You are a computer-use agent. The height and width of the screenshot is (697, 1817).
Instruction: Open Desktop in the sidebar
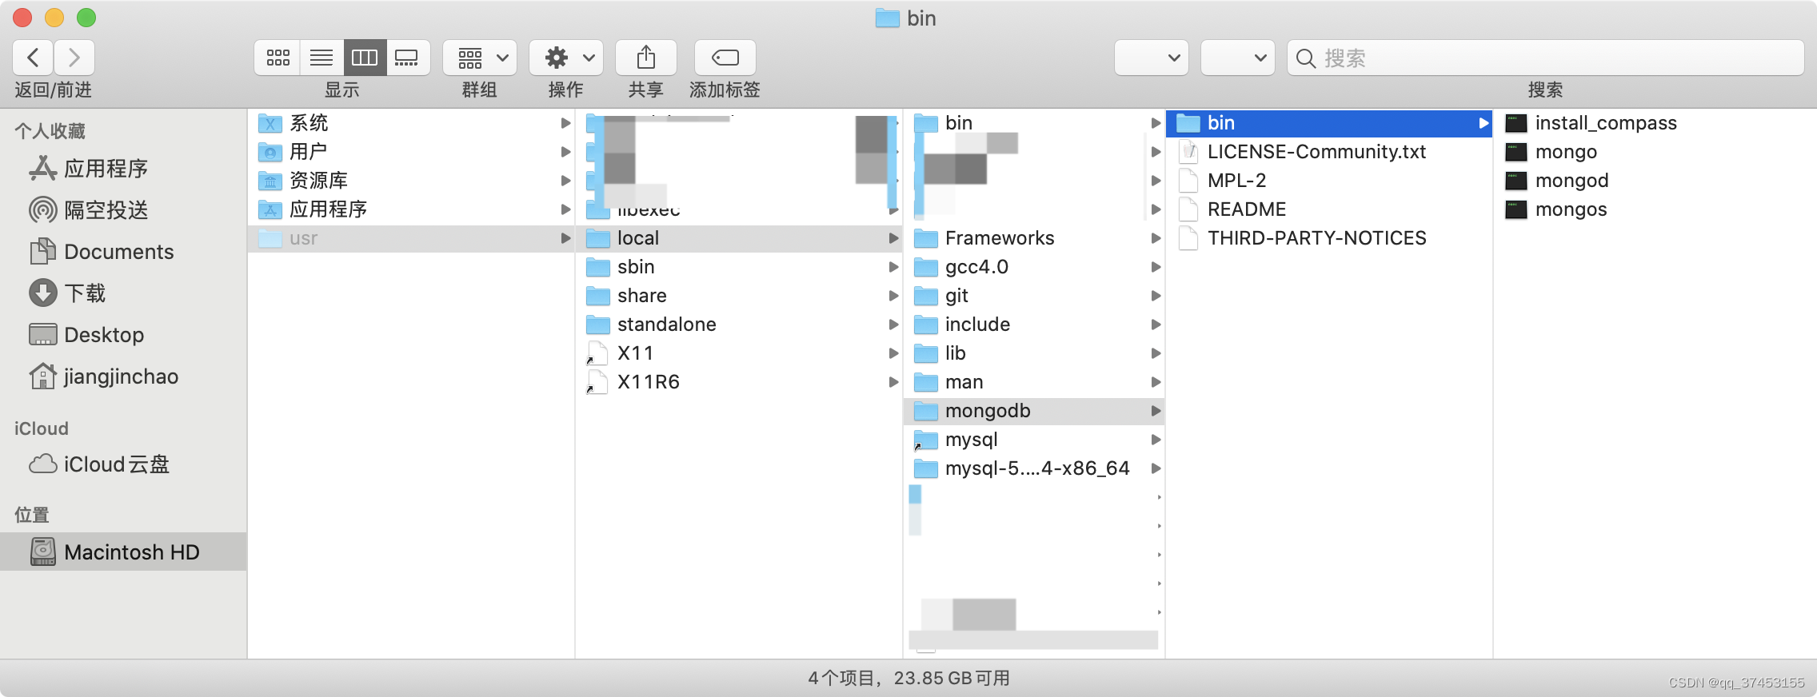coord(123,335)
